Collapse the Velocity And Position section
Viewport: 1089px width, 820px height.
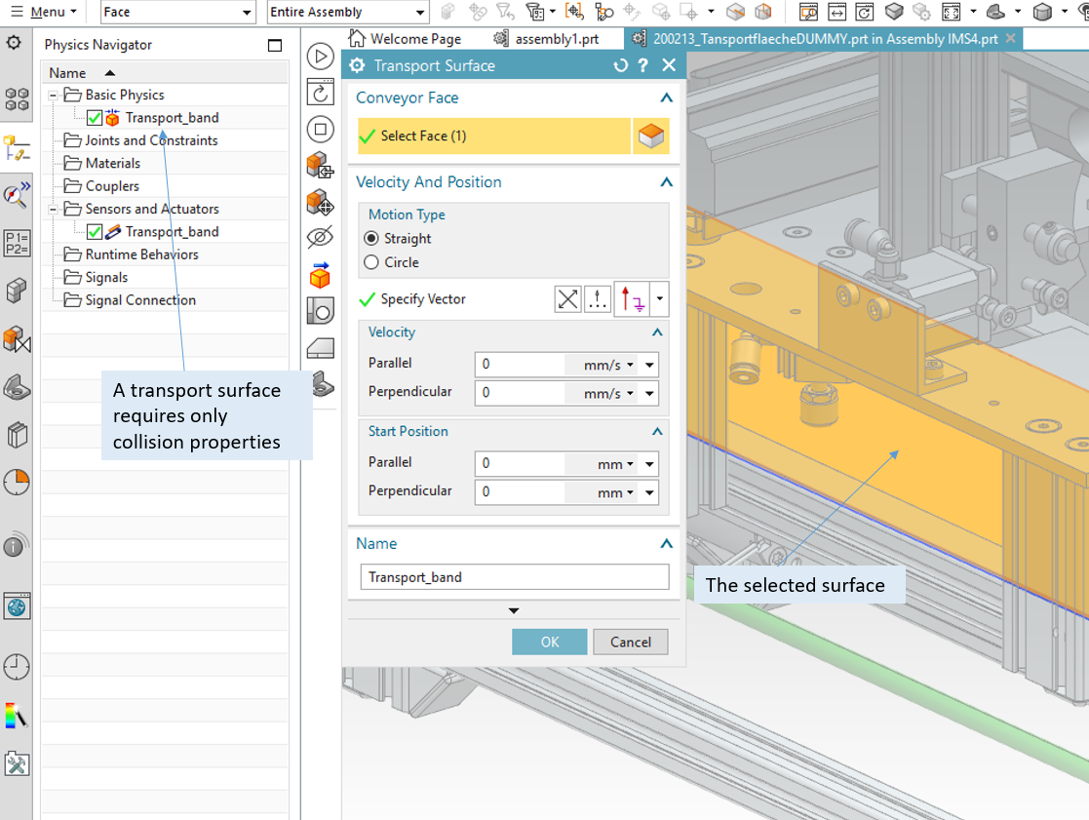[666, 182]
